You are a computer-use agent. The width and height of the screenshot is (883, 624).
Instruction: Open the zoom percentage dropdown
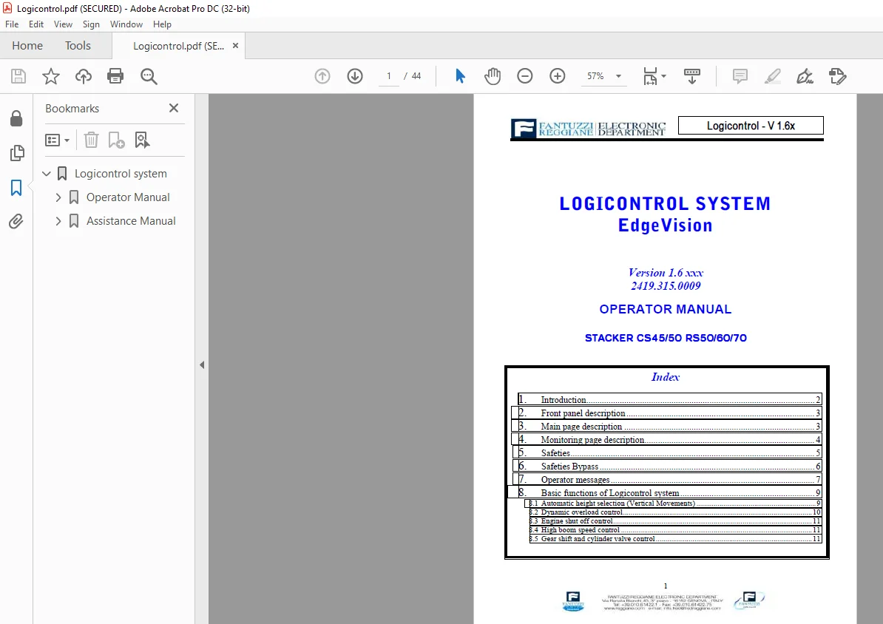click(618, 76)
